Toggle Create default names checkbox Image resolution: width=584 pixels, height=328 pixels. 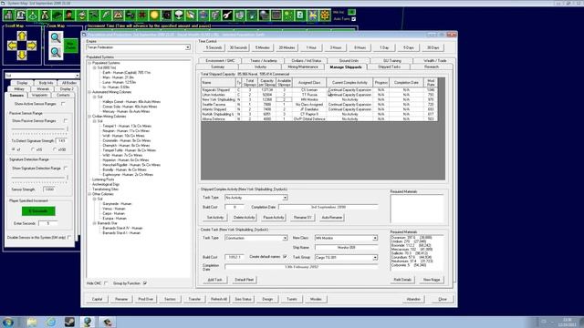click(x=285, y=257)
